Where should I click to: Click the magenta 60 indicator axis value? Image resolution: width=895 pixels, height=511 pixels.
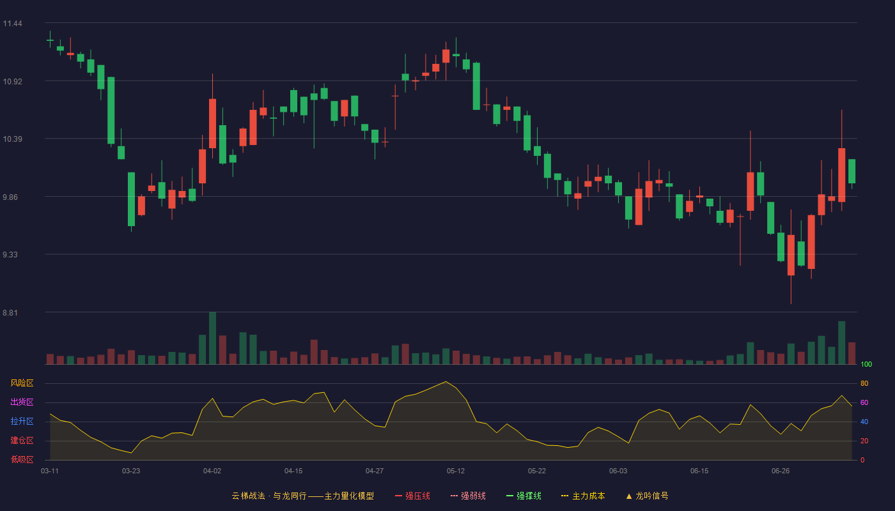(864, 402)
